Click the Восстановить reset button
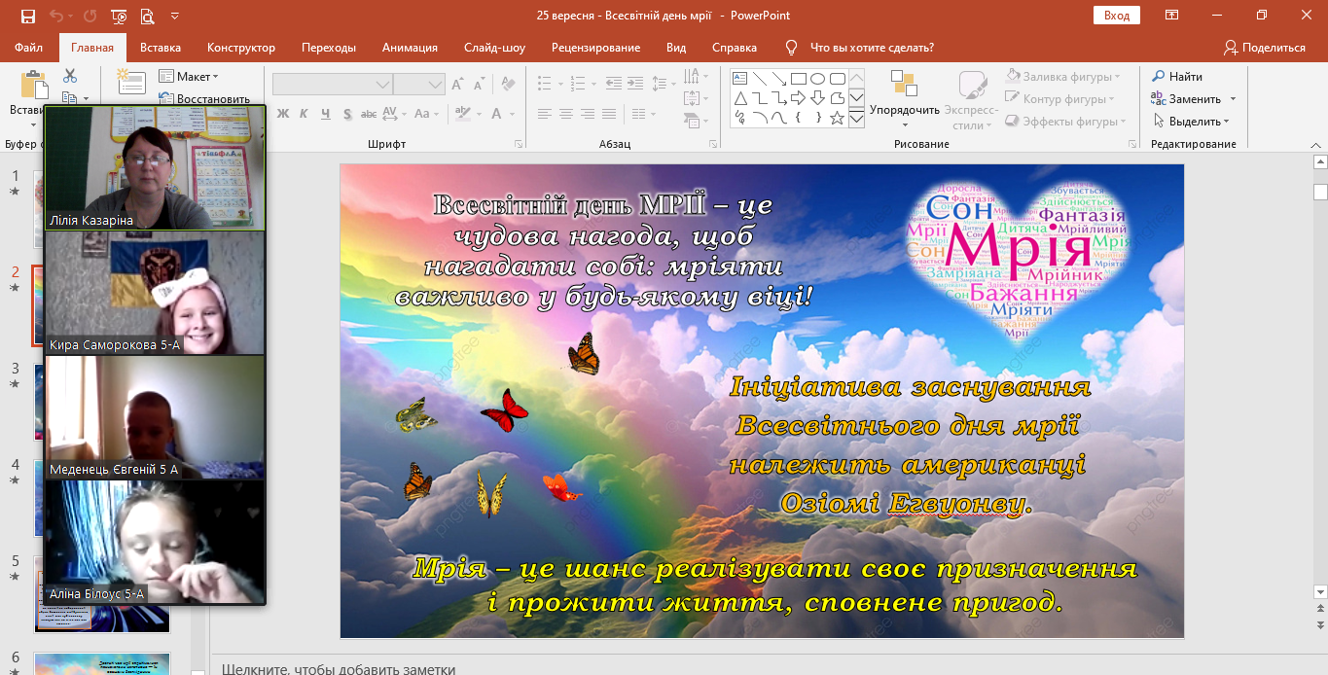 204,98
